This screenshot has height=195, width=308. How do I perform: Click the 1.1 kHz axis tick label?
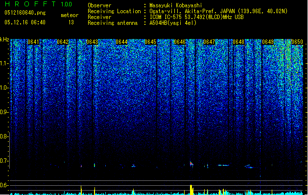(x=4, y=63)
